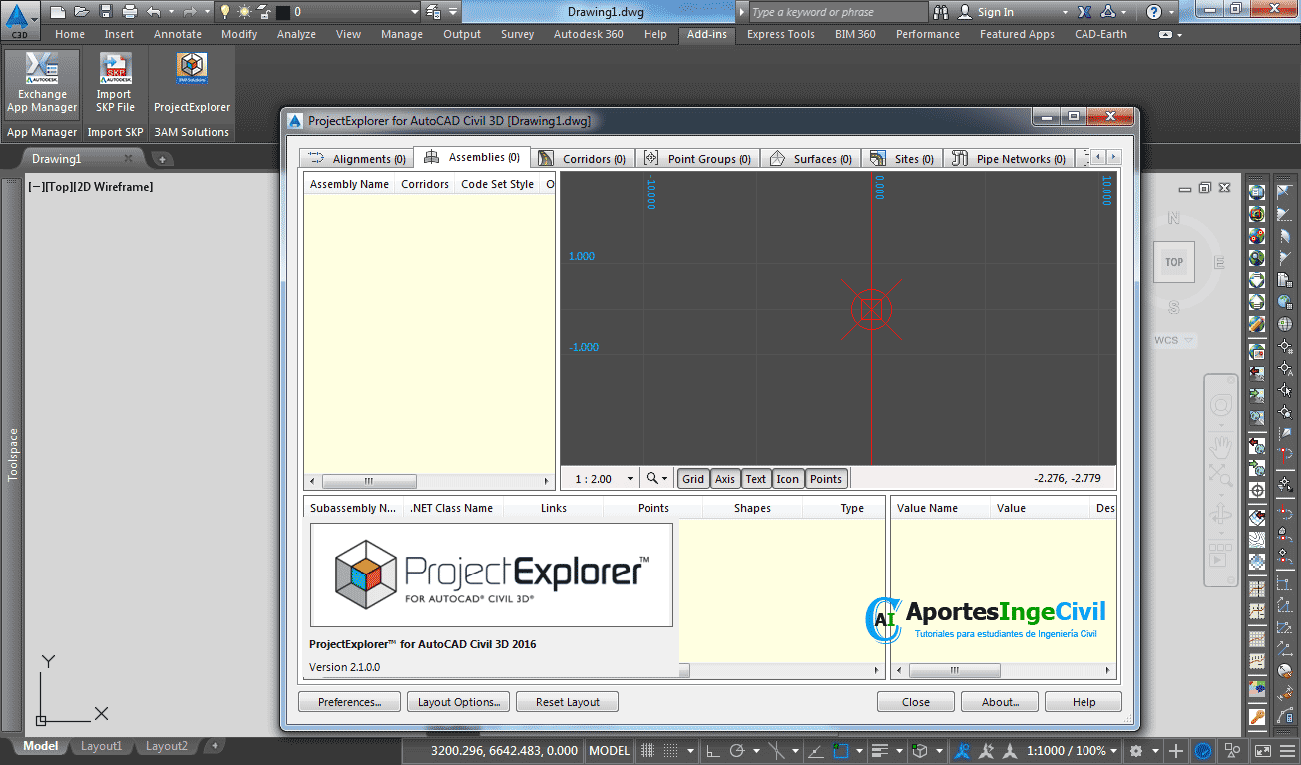Click Zoom Extents in the navigation bar
The image size is (1301, 765).
(x=1221, y=475)
